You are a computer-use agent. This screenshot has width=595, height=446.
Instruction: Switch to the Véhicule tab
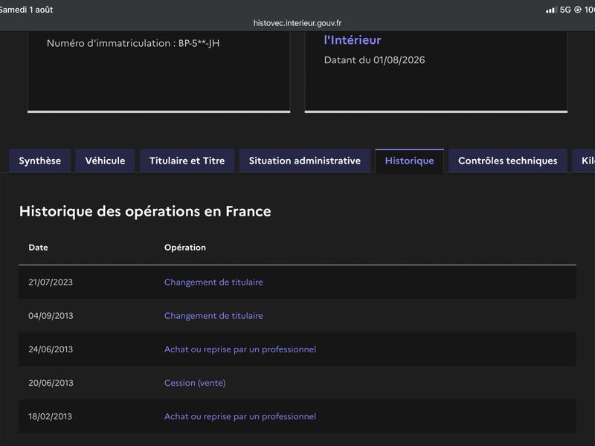(105, 161)
